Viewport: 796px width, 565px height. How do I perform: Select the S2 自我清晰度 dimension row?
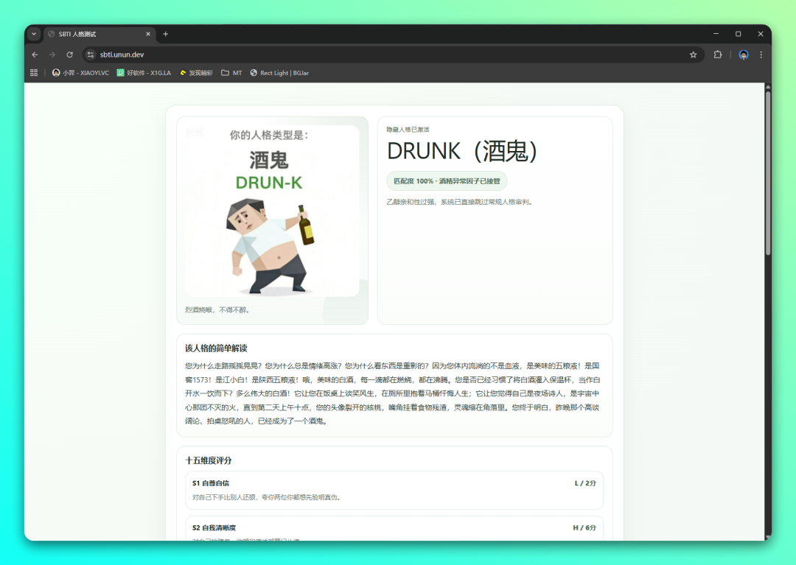tap(394, 528)
